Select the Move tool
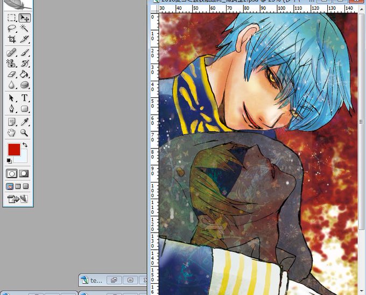 pos(25,18)
